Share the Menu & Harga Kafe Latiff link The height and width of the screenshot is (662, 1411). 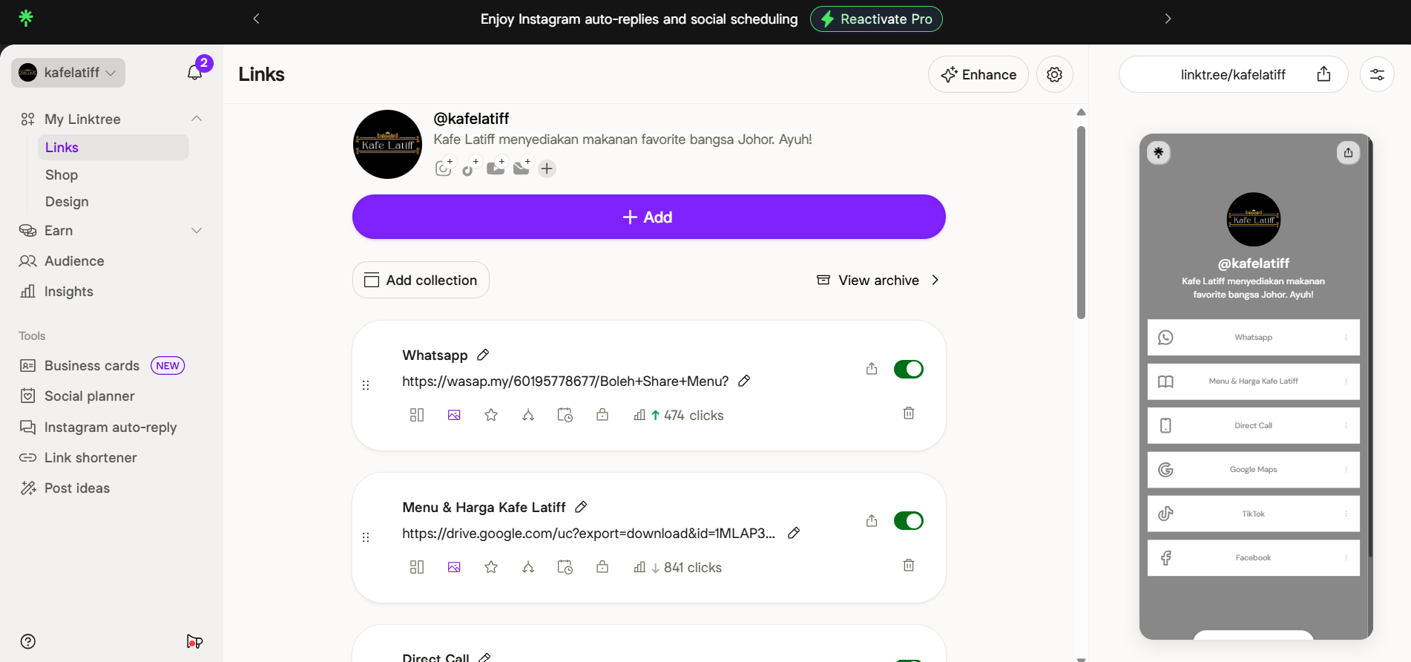[872, 521]
